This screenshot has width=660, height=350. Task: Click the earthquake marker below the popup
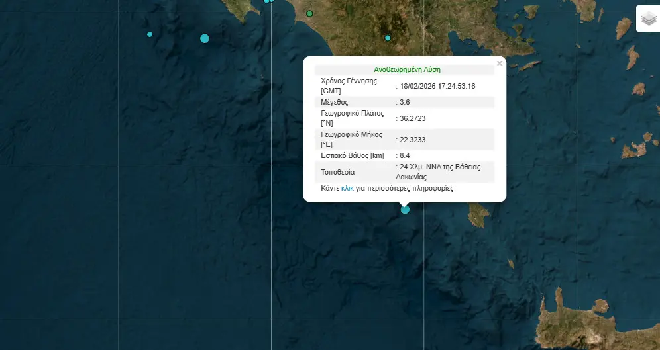point(405,210)
